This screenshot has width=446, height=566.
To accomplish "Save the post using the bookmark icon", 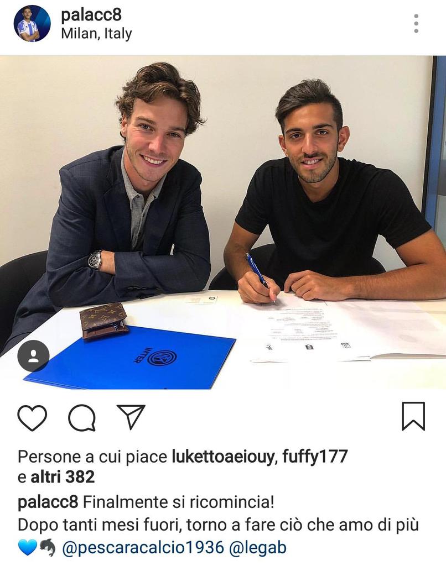I will [413, 416].
